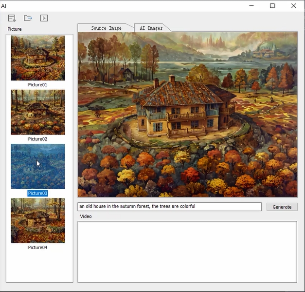Click inside the empty Video panel

click(x=187, y=252)
